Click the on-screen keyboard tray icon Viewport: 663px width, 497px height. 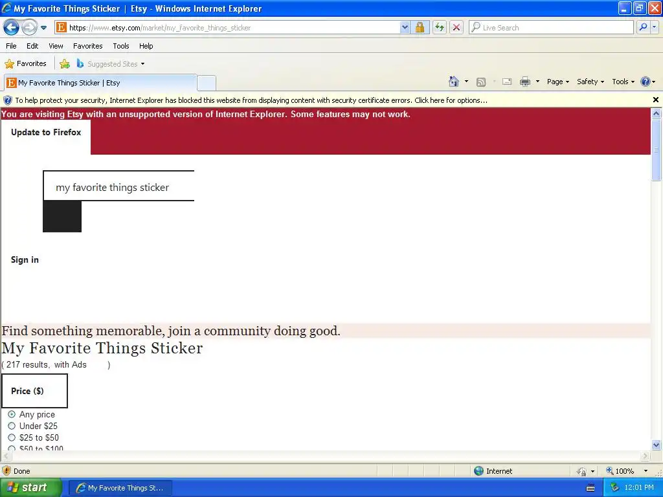click(x=590, y=488)
